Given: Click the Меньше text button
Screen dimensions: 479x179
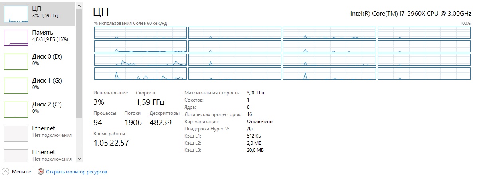Looking at the screenshot, I should click(21, 172).
